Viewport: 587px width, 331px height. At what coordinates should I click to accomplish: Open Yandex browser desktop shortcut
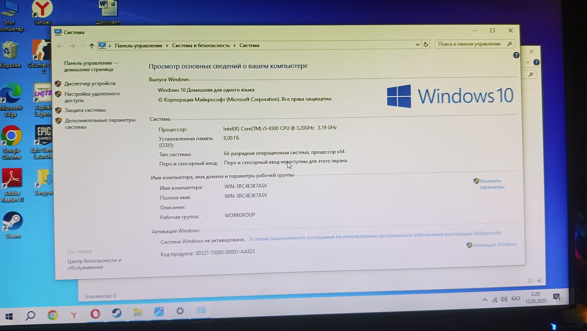tap(42, 13)
